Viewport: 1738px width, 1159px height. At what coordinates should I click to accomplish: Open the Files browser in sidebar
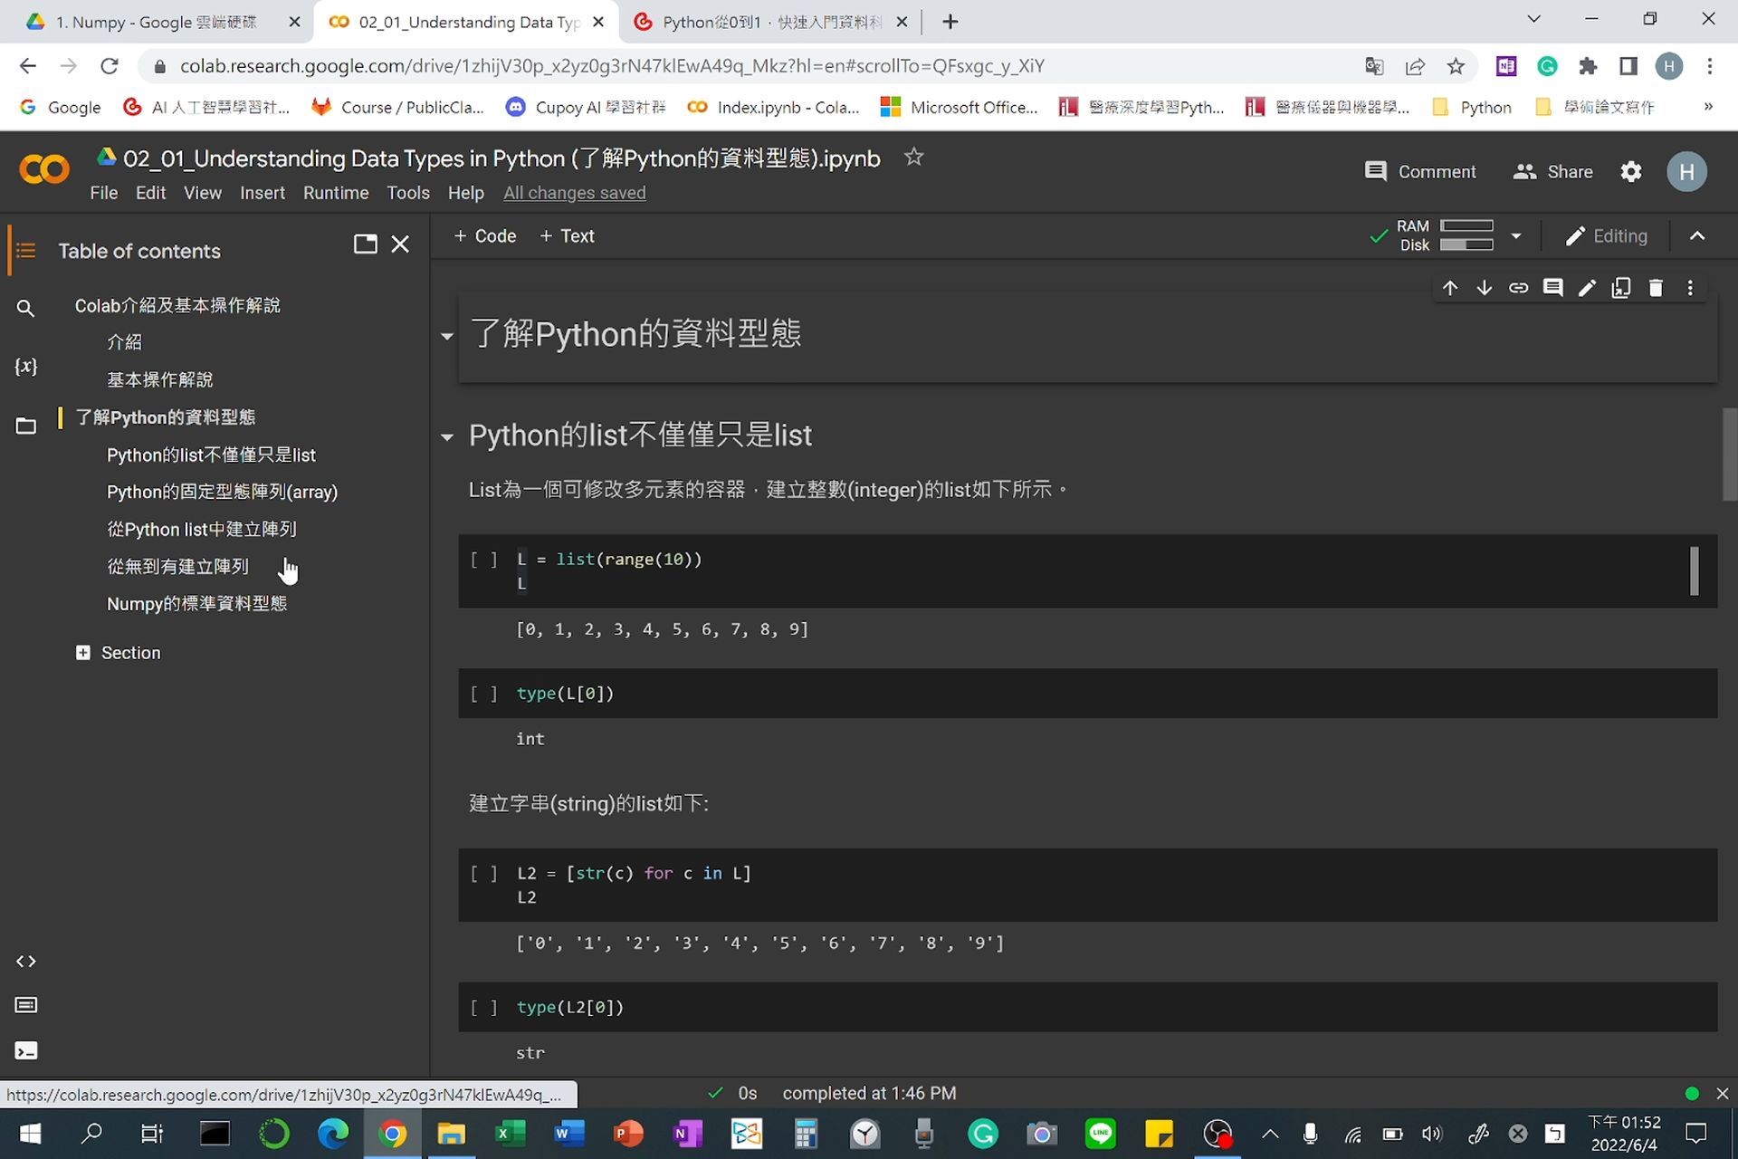[25, 425]
